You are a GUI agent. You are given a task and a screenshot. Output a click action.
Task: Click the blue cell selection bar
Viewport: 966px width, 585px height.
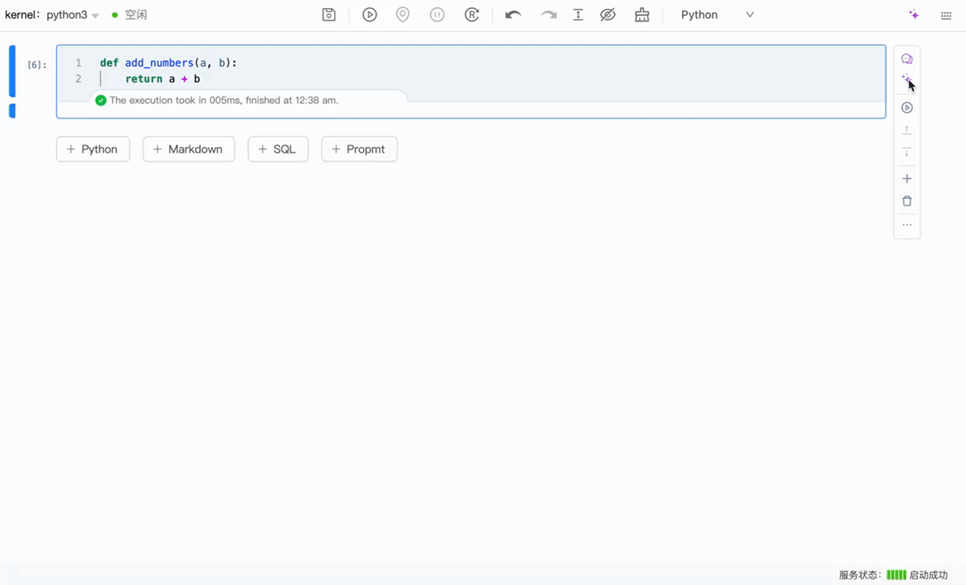[12, 71]
